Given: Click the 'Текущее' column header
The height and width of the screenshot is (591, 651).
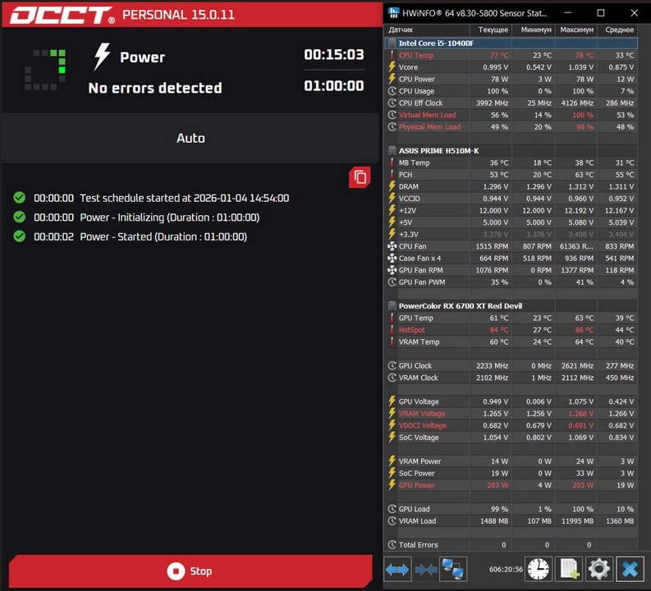Looking at the screenshot, I should 491,30.
